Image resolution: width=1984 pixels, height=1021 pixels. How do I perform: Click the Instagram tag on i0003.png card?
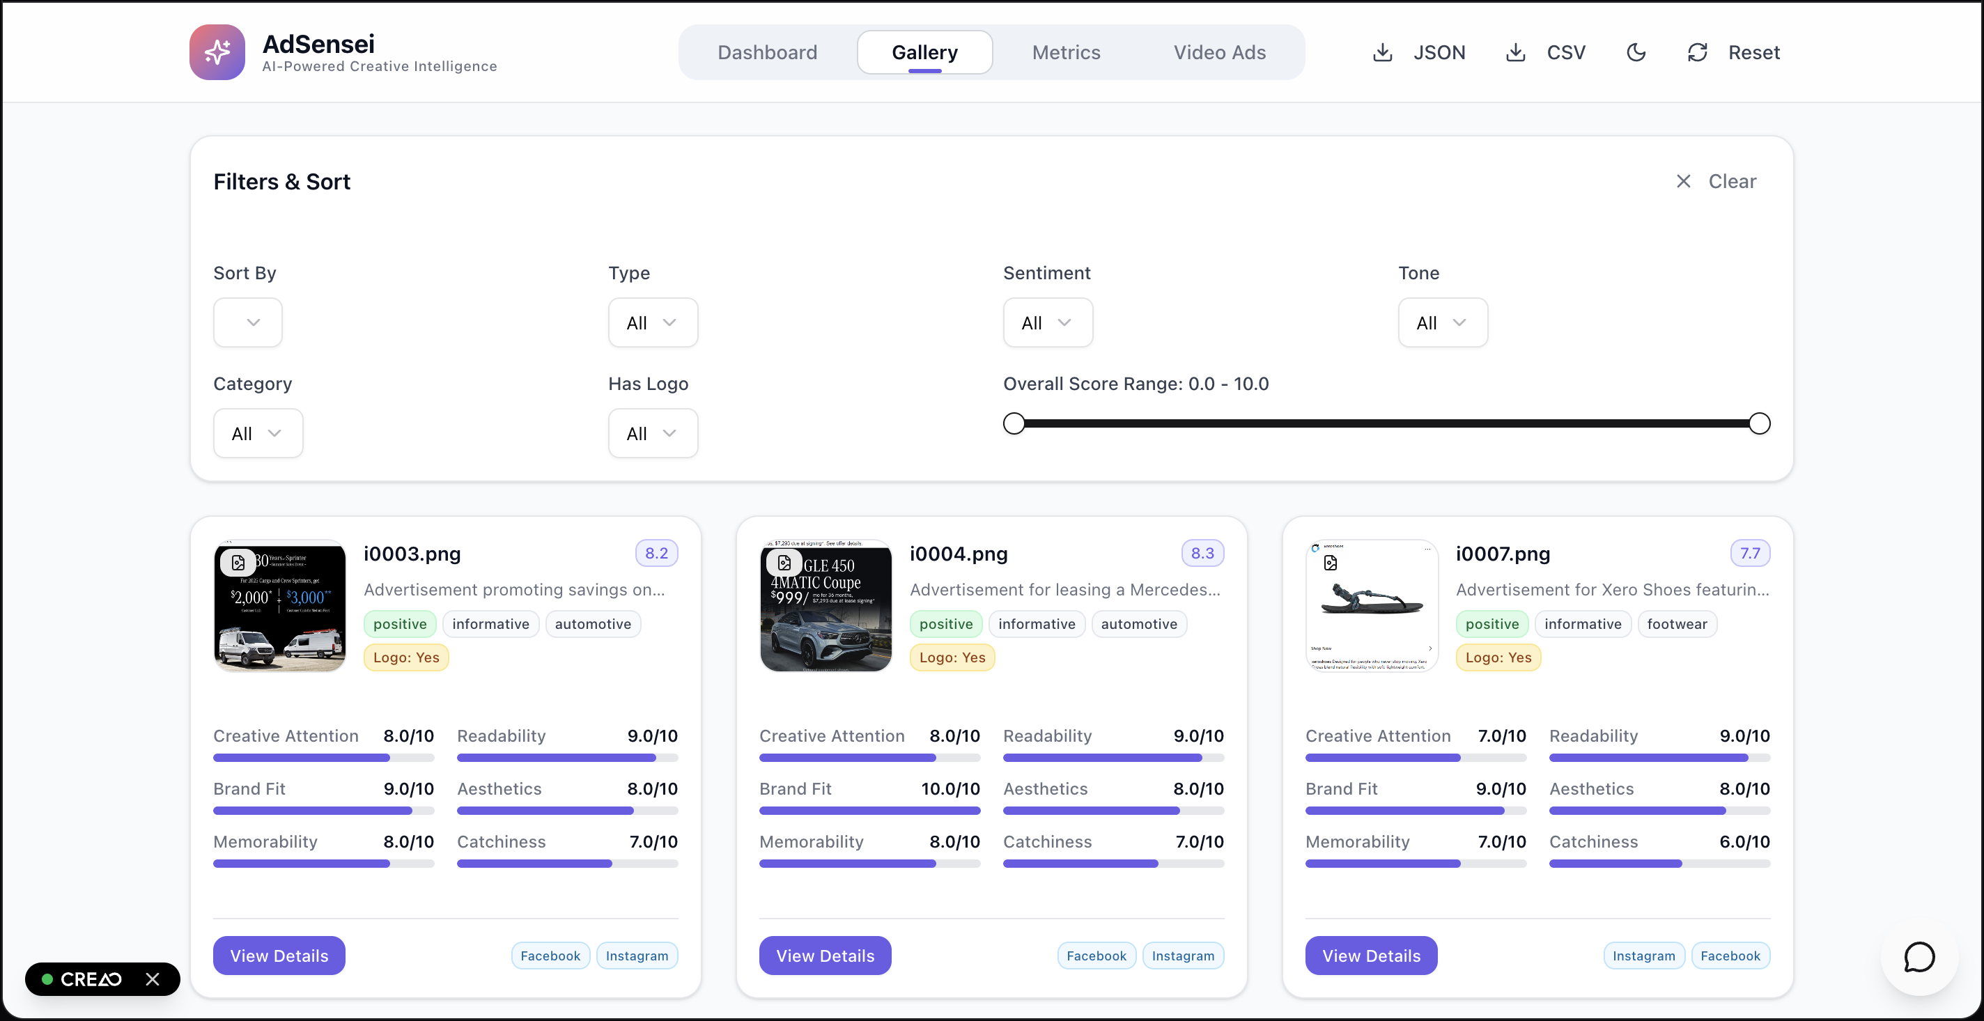pyautogui.click(x=636, y=956)
